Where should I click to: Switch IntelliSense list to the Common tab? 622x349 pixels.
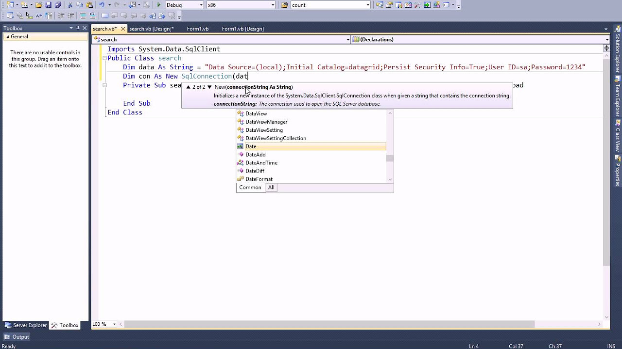250,188
